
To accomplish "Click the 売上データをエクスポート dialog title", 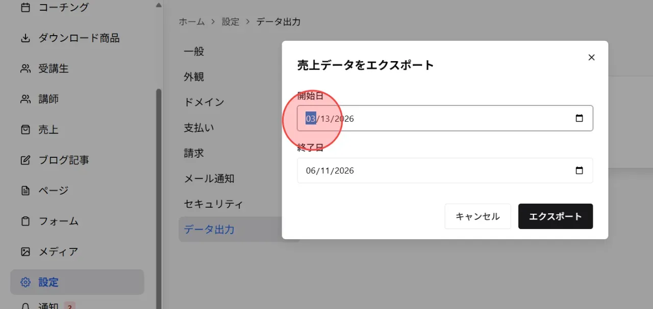I will coord(365,65).
